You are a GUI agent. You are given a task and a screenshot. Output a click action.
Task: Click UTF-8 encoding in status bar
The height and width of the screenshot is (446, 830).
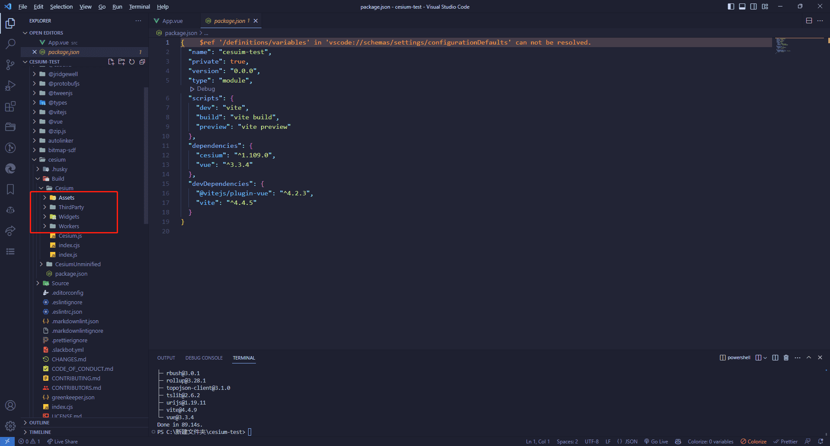tap(592, 441)
